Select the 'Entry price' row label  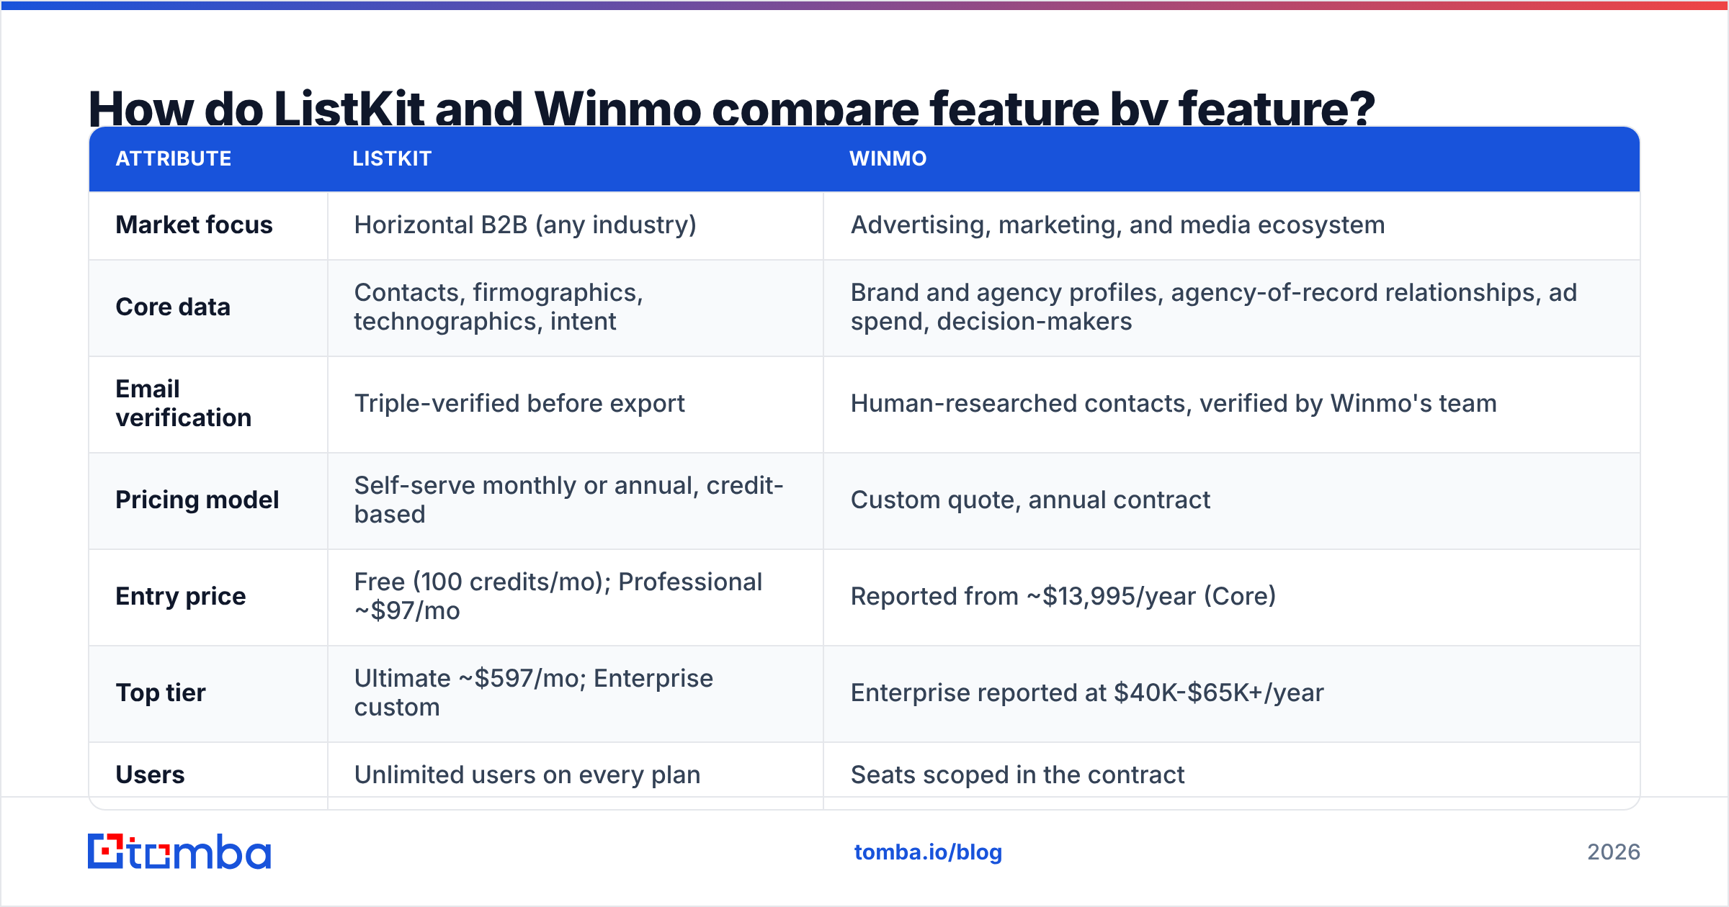181,596
